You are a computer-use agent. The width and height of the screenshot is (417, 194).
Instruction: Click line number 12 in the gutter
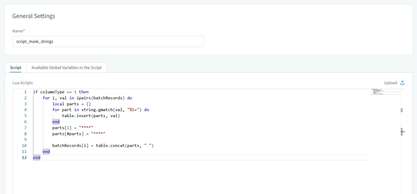pyautogui.click(x=25, y=157)
